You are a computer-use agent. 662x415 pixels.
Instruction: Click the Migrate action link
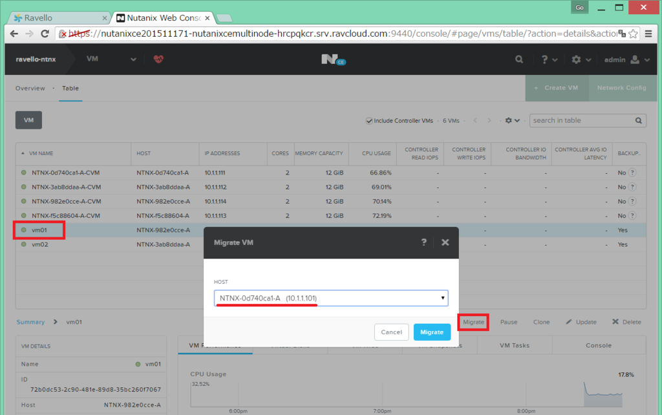(x=473, y=322)
